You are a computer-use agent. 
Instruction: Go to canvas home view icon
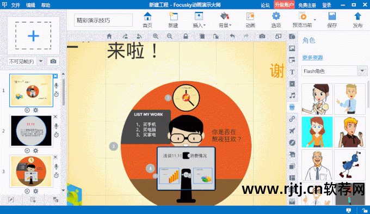click(x=109, y=36)
